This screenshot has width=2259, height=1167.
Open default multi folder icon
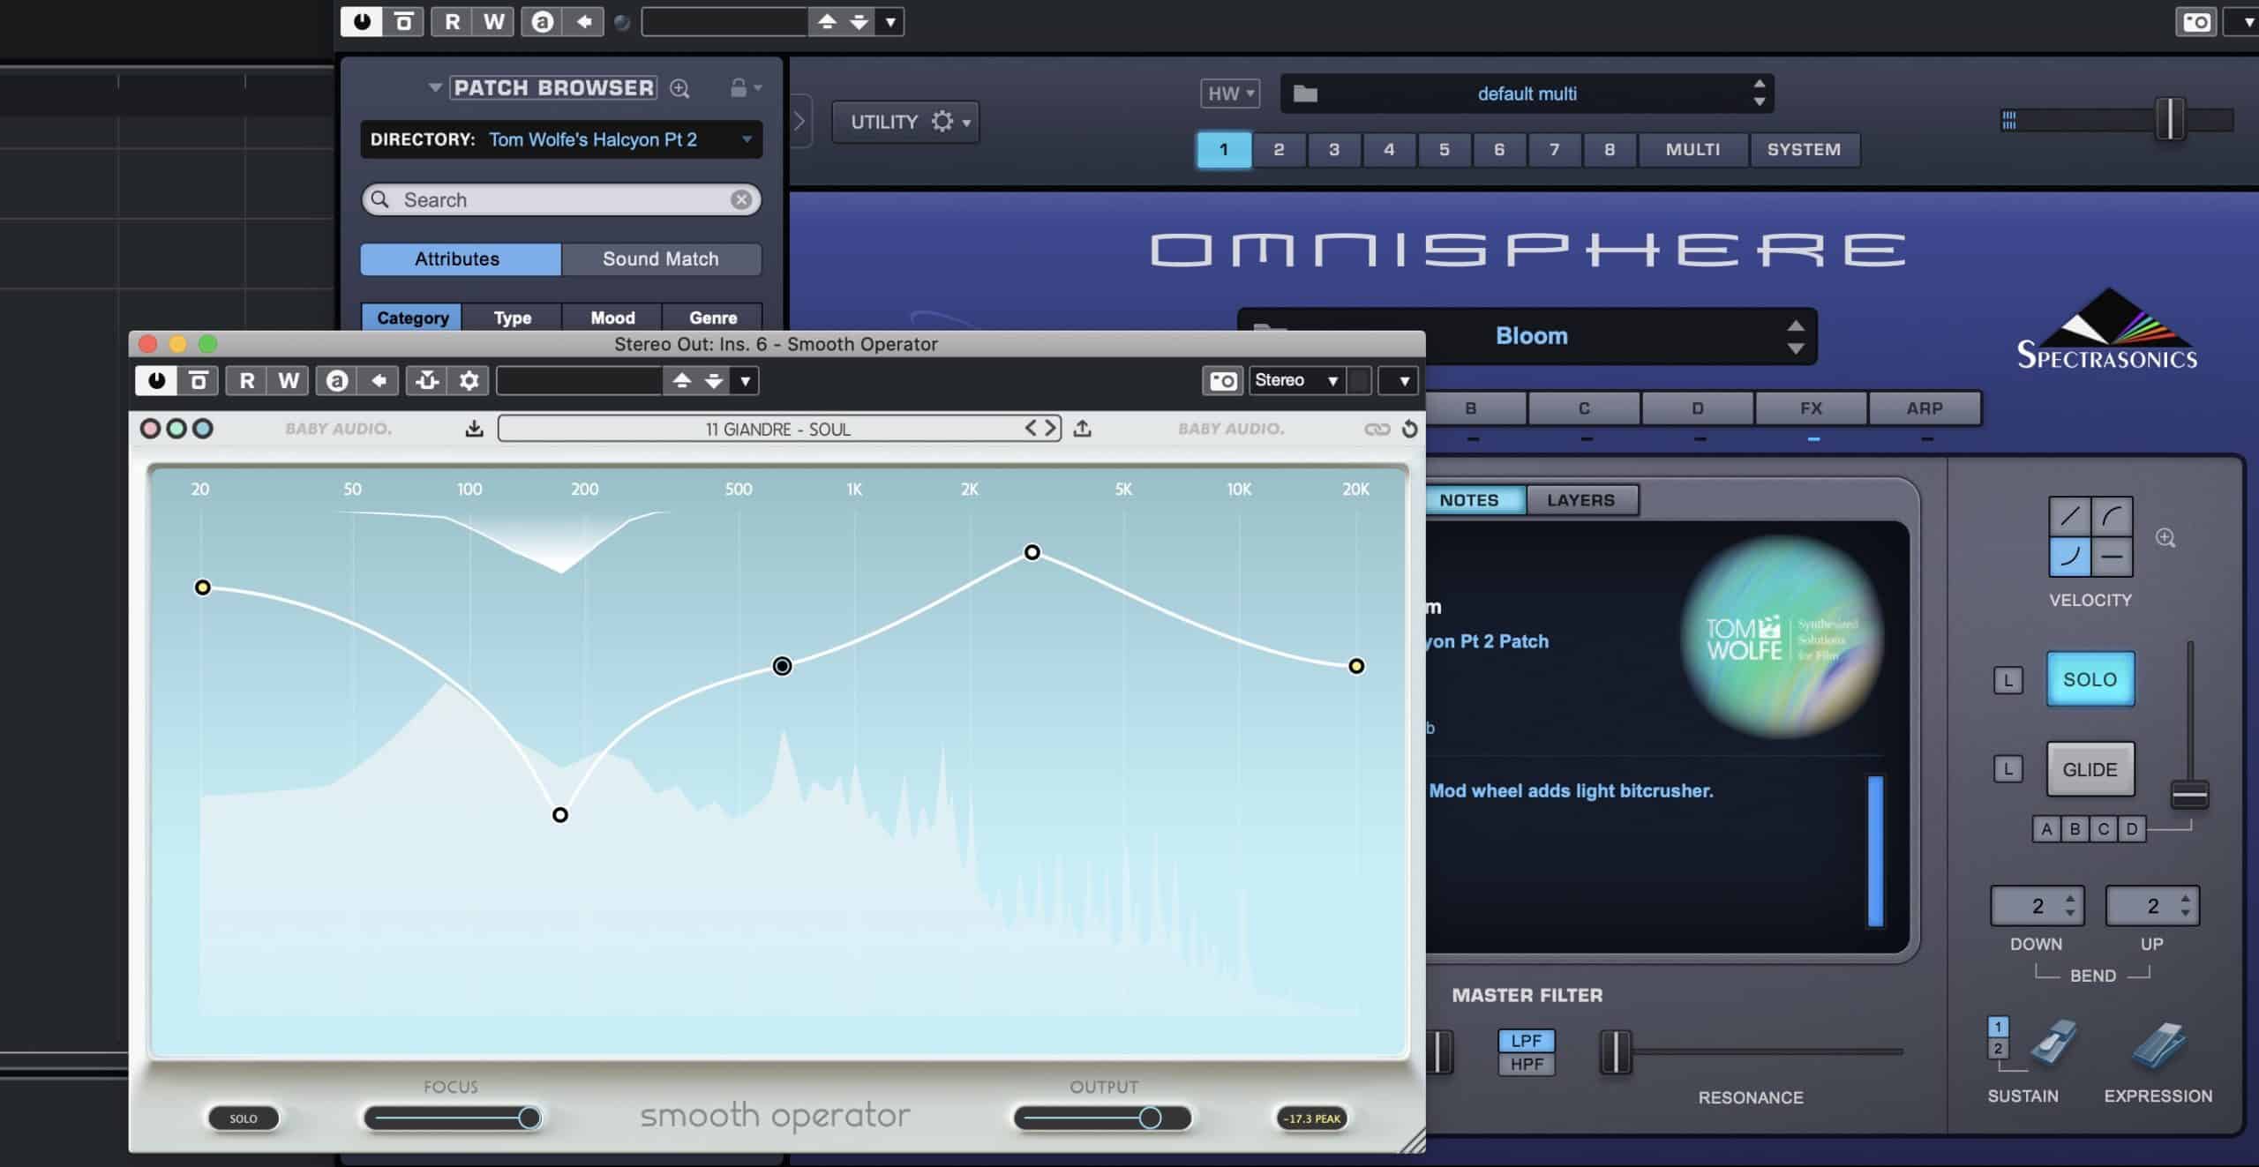(x=1305, y=94)
